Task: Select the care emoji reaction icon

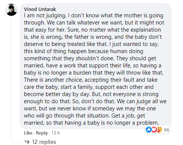Action: click(x=159, y=130)
